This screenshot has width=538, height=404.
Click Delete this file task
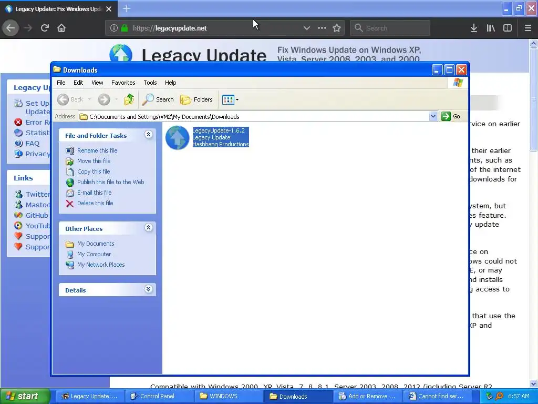[95, 203]
